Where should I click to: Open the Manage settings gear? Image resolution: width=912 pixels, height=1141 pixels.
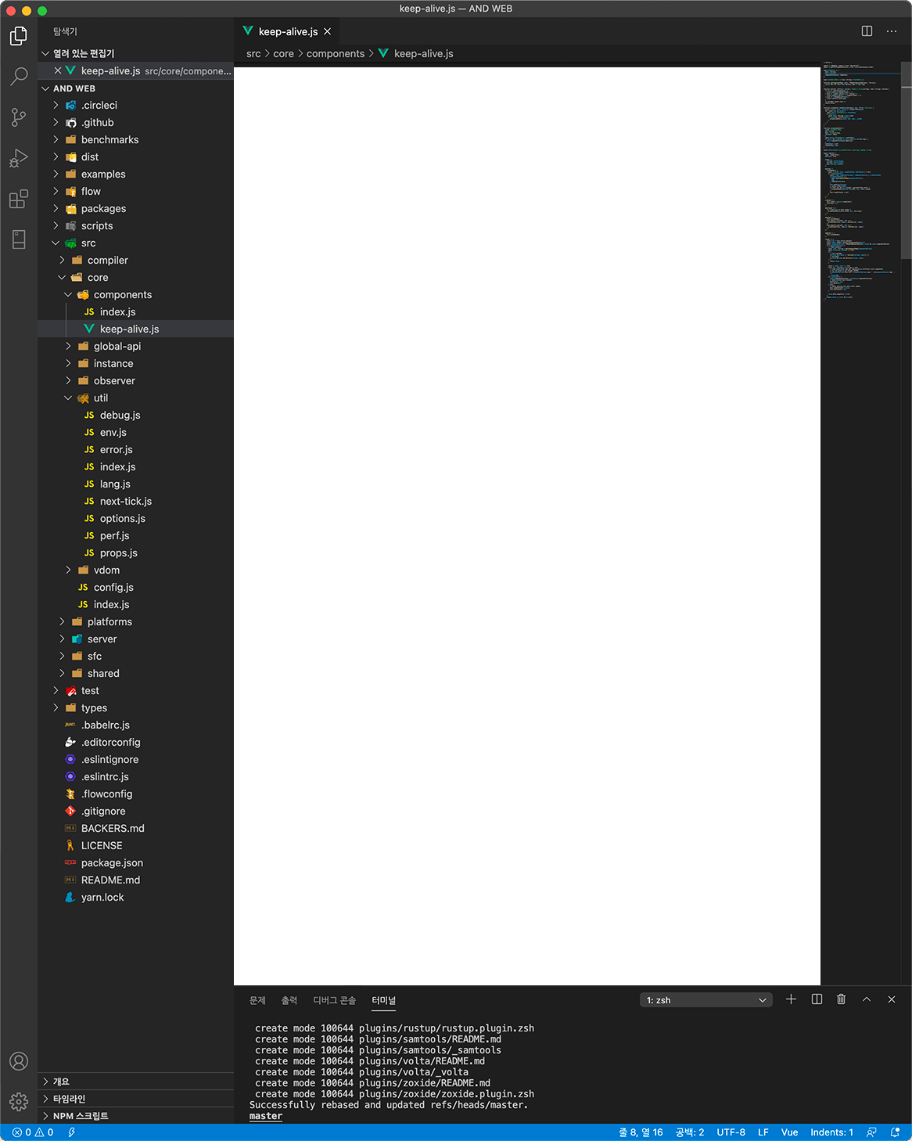[19, 1101]
